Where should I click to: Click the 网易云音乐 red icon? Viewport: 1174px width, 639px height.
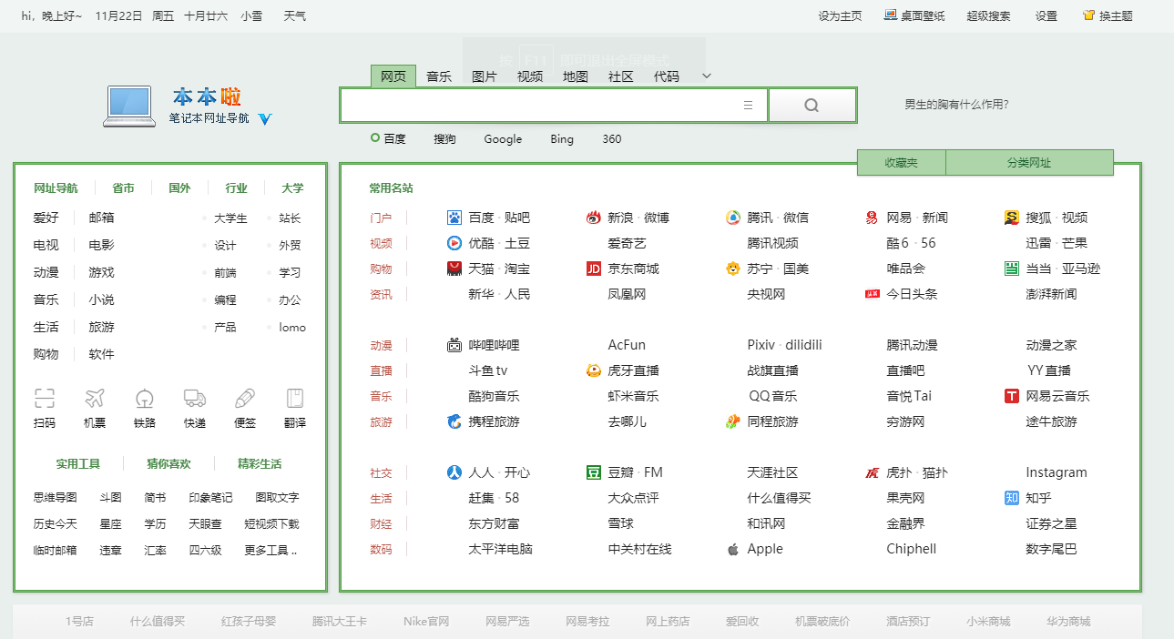coord(1012,396)
